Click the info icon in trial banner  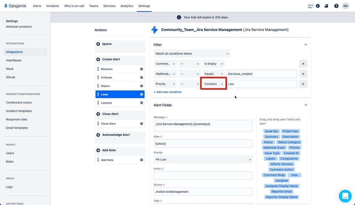[179, 17]
